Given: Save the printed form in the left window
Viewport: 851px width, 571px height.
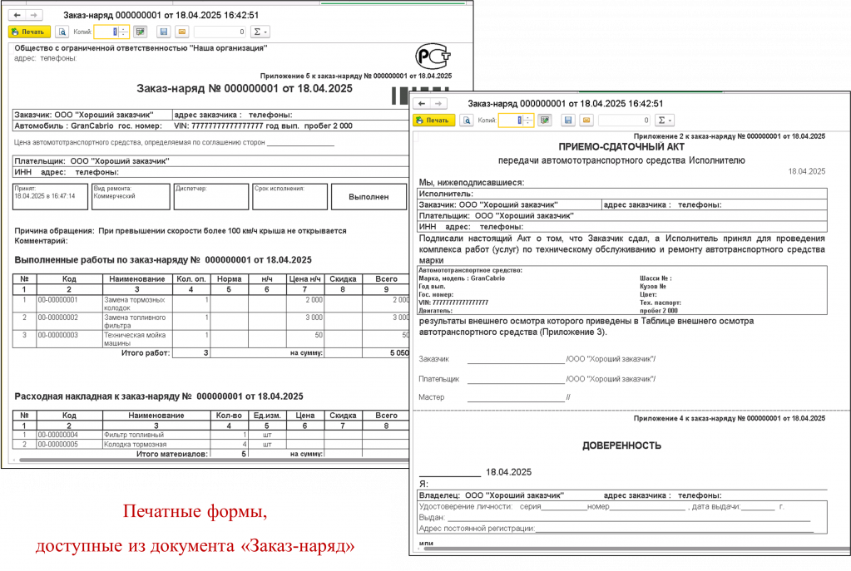Looking at the screenshot, I should pos(163,32).
